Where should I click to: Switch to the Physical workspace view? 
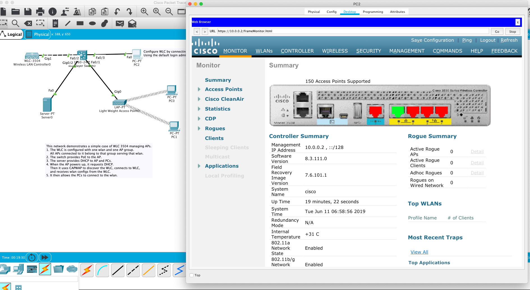[37, 34]
